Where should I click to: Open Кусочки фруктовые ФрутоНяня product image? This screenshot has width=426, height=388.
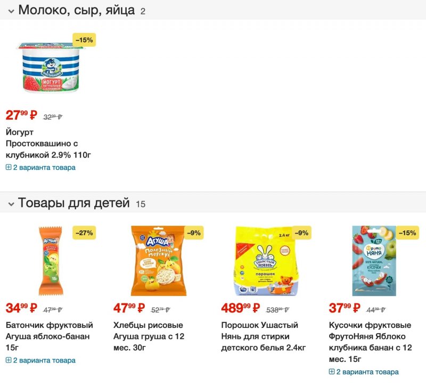374,261
